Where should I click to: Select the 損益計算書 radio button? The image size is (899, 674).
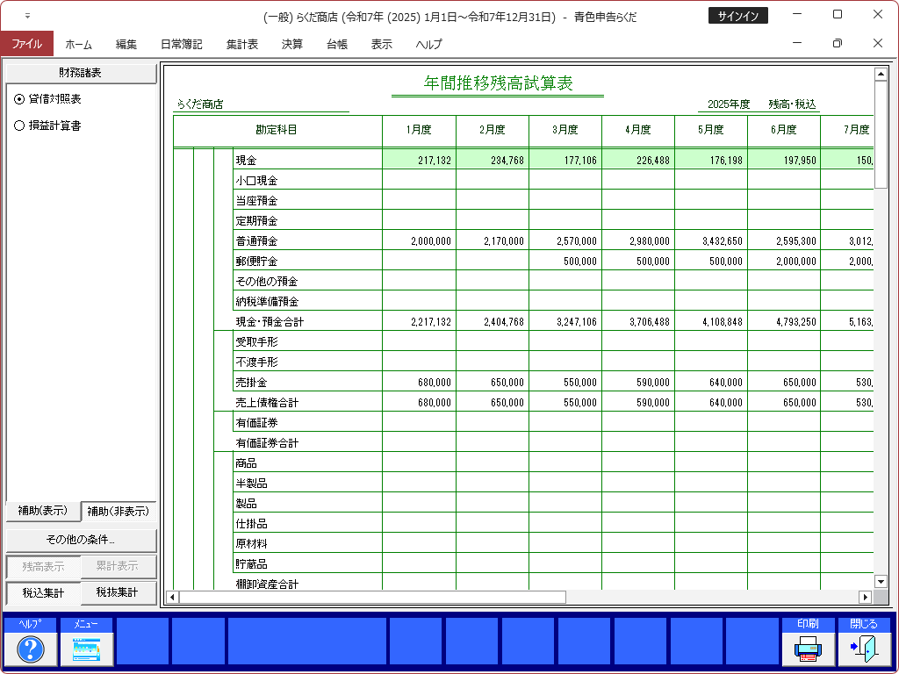tap(20, 125)
